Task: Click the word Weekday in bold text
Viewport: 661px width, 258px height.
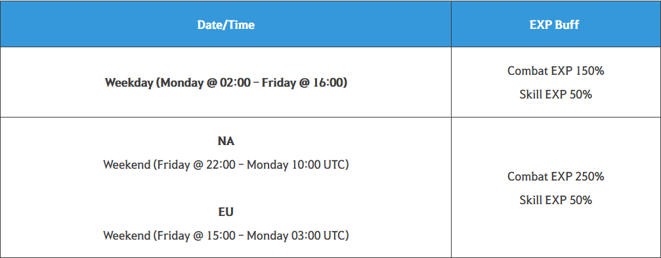Action: [x=128, y=82]
